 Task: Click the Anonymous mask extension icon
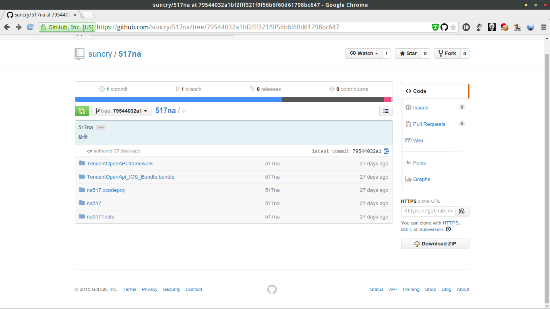[492, 27]
